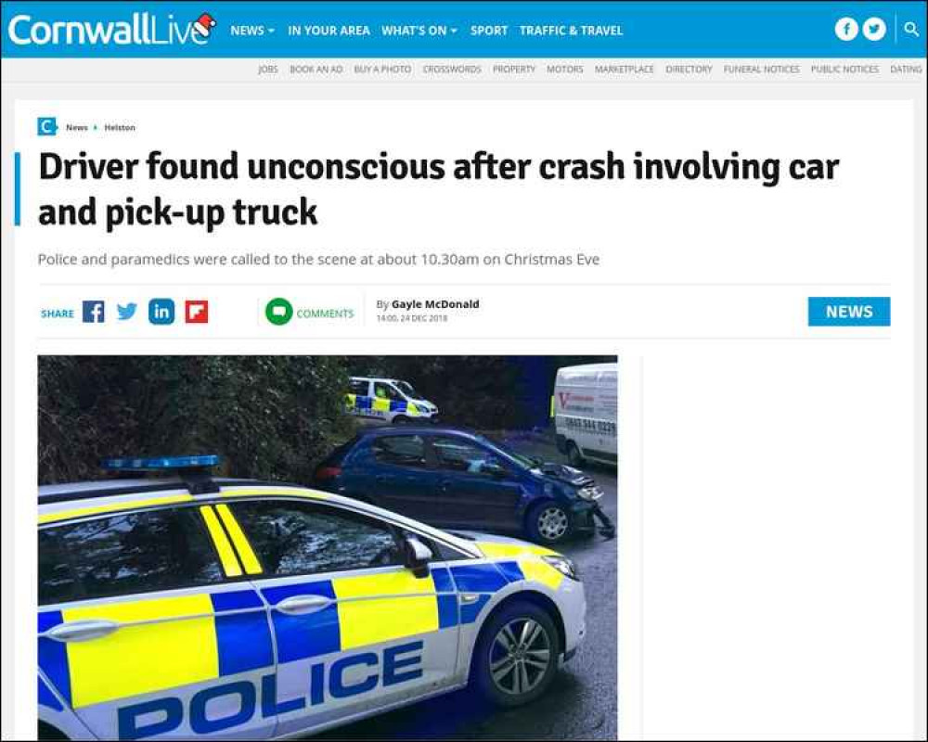Image resolution: width=928 pixels, height=742 pixels.
Task: Expand the What's On dropdown menu
Action: [419, 31]
